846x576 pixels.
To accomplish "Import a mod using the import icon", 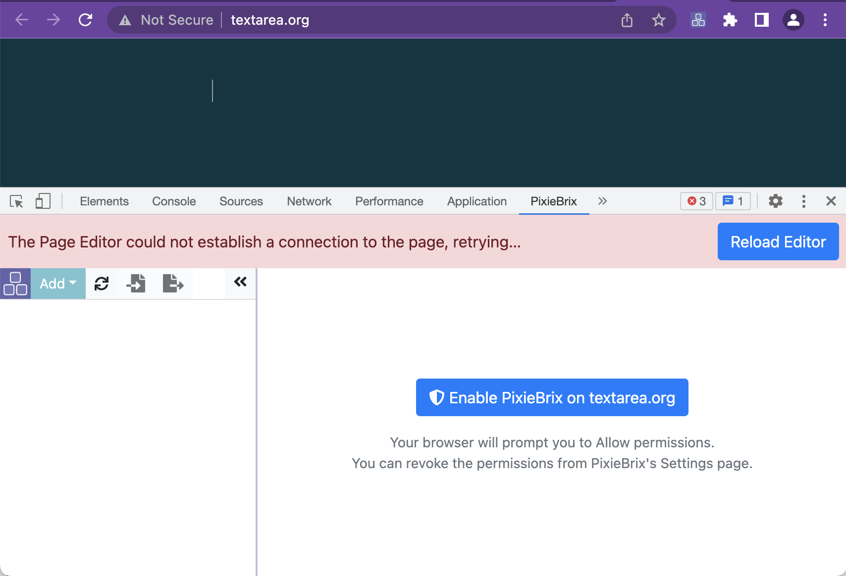I will [136, 283].
